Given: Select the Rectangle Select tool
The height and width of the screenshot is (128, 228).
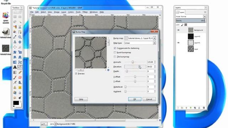Looking at the screenshot, I should point(15,17).
